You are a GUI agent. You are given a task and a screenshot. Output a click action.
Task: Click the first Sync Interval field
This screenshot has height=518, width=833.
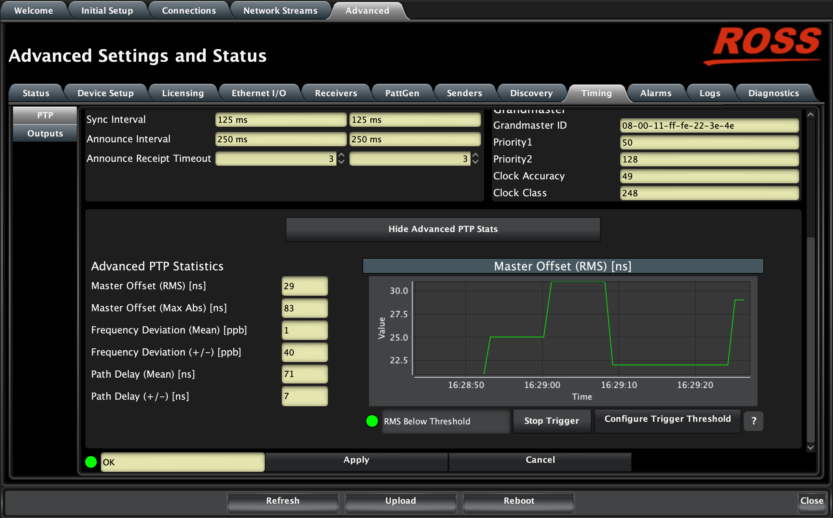[x=280, y=120]
